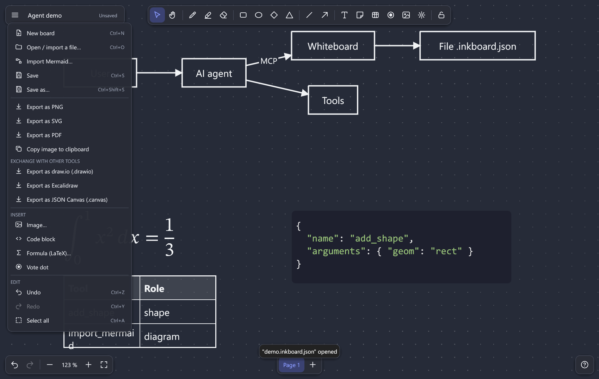Select Export as draw.io (.drawio)

[x=70, y=171]
